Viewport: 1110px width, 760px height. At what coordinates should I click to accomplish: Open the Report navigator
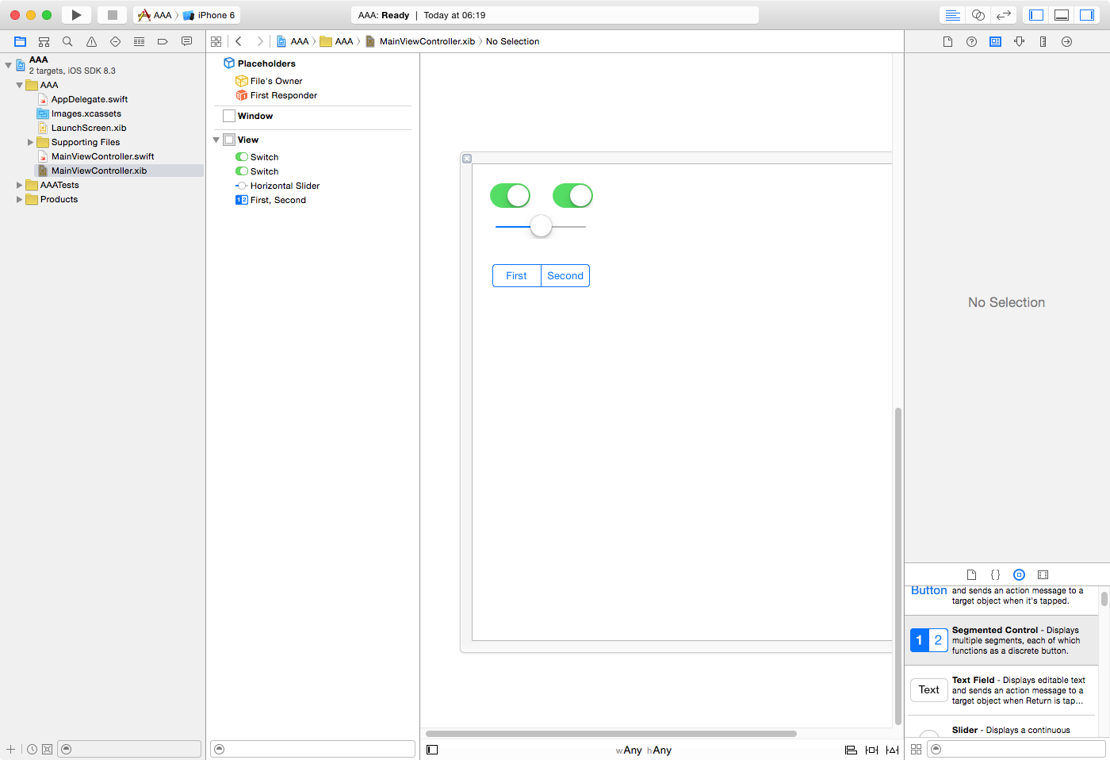186,41
